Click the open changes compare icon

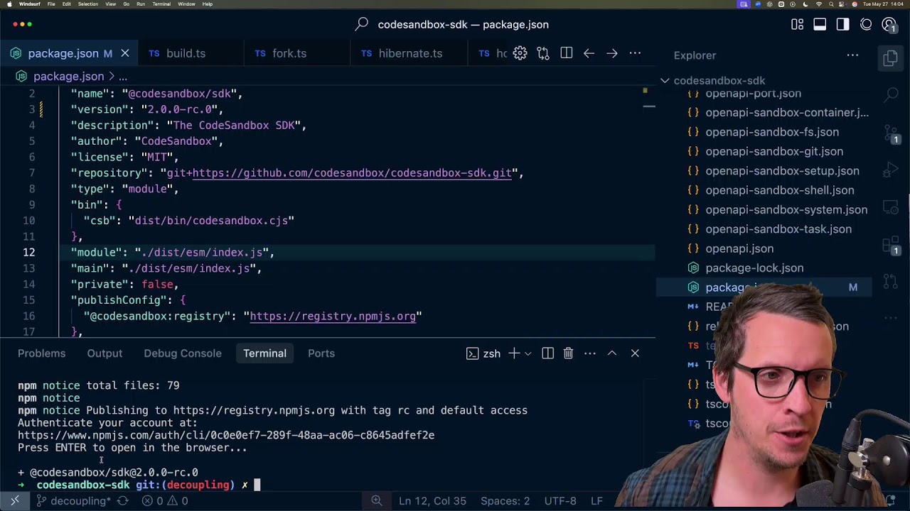coord(543,53)
